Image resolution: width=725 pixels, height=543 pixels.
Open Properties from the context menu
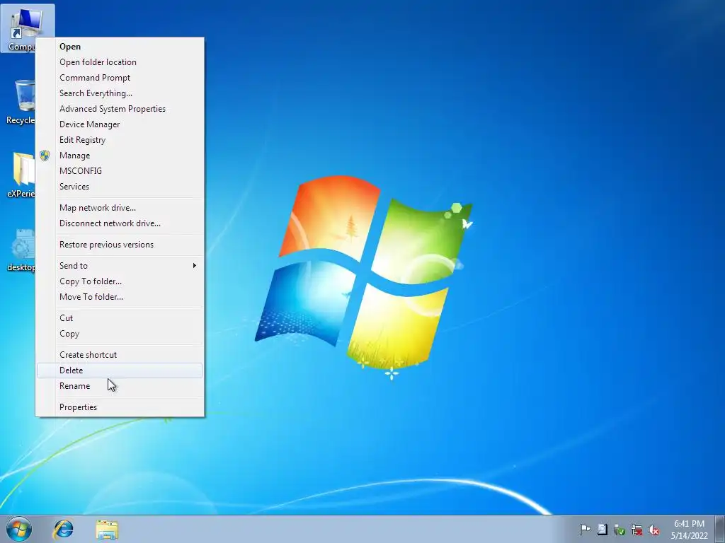pyautogui.click(x=120, y=407)
